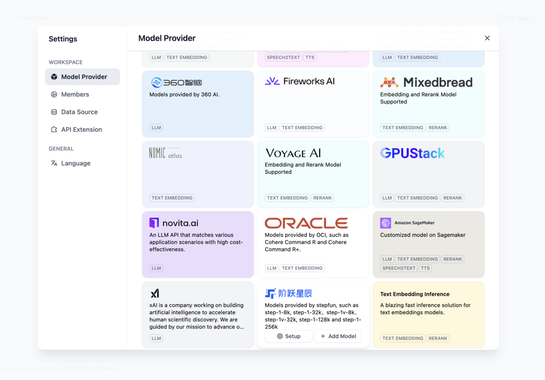This screenshot has height=380, width=545.
Task: Open the Model Provider settings tab
Action: point(82,77)
